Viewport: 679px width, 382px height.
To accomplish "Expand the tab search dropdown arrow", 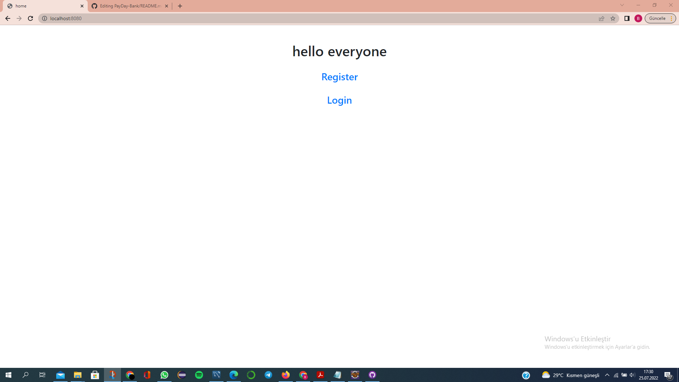I will (622, 5).
